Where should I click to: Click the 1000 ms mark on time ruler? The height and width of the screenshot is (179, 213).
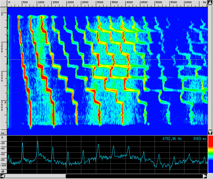[3, 46]
